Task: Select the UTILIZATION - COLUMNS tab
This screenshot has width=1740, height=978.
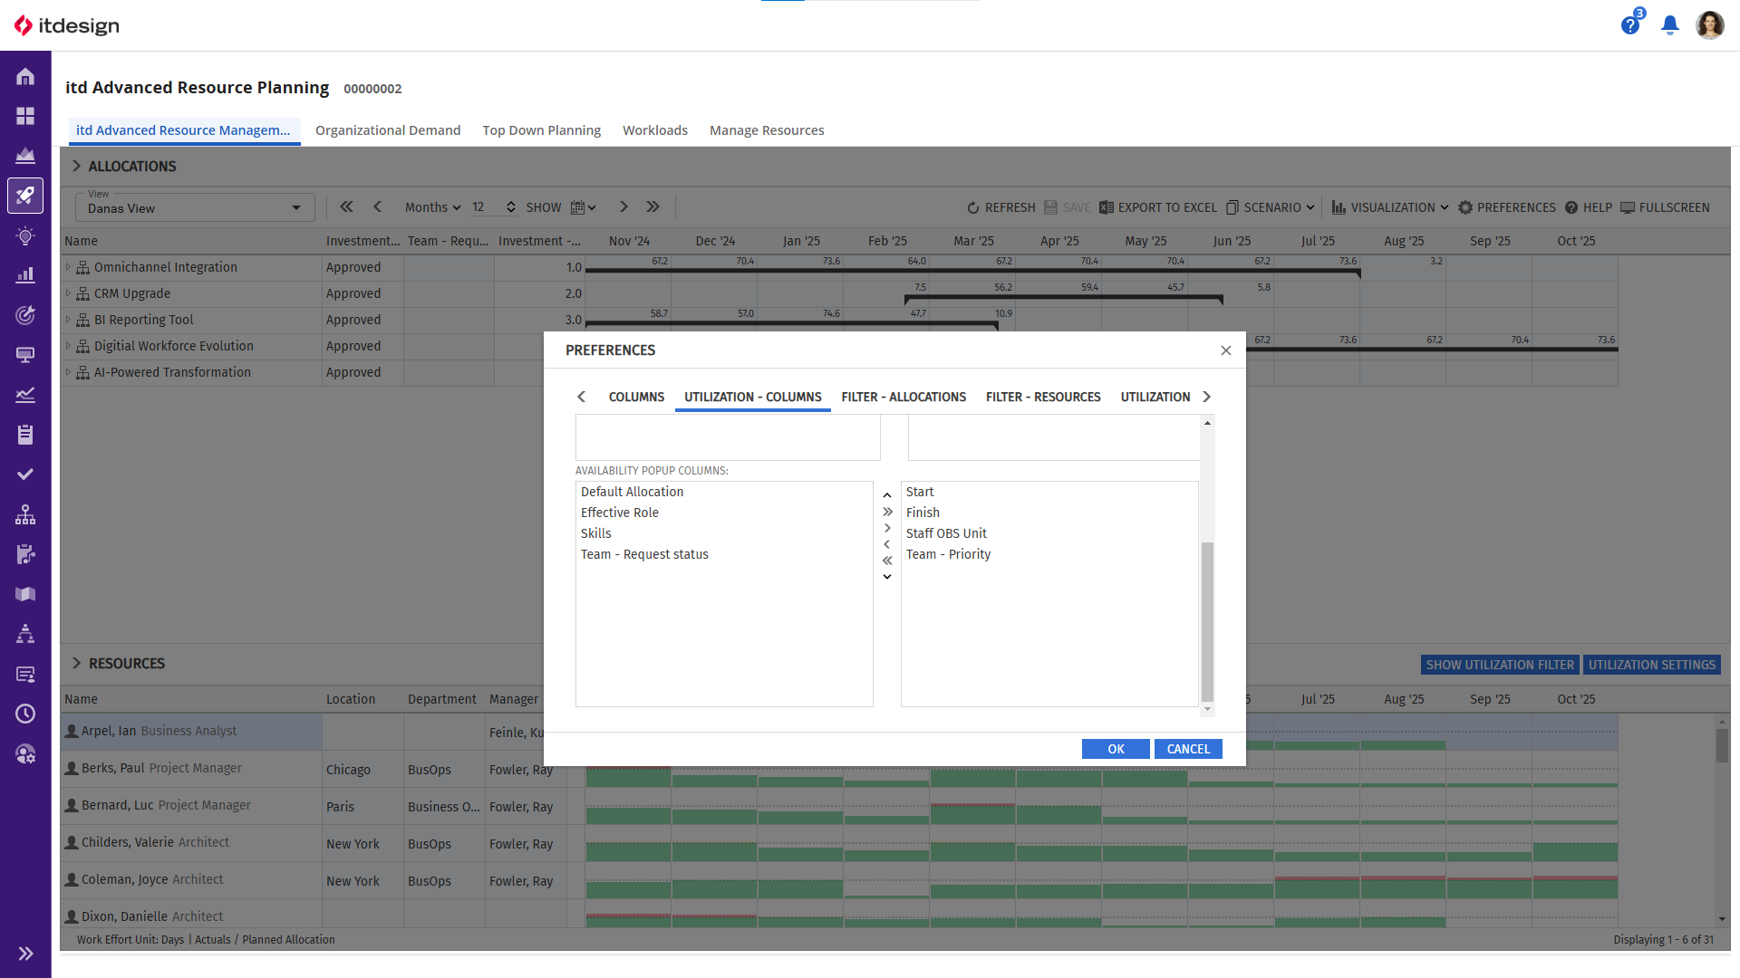Action: tap(753, 397)
